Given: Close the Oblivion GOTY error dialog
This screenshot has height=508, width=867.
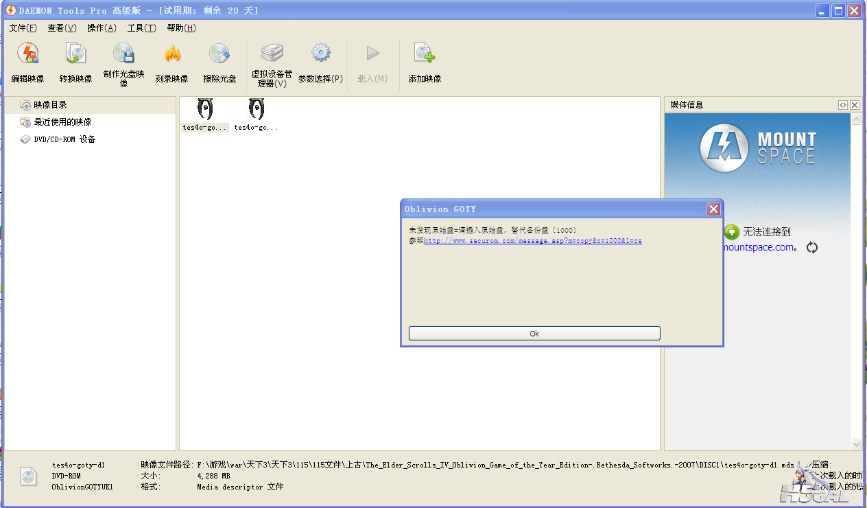Looking at the screenshot, I should [x=713, y=209].
